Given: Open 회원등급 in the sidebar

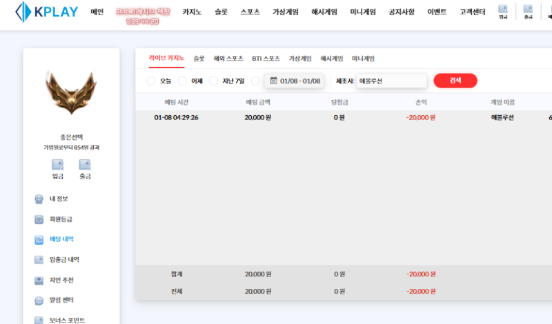Looking at the screenshot, I should (x=60, y=219).
